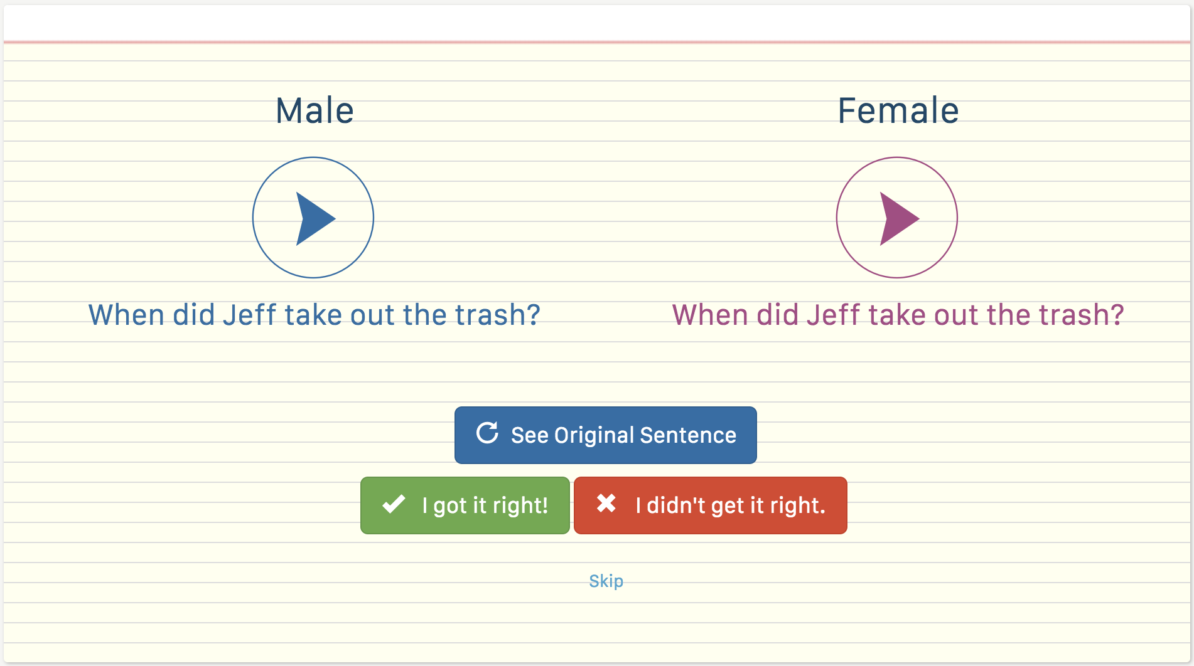Skip this sentence
Image resolution: width=1194 pixels, height=666 pixels.
point(606,581)
